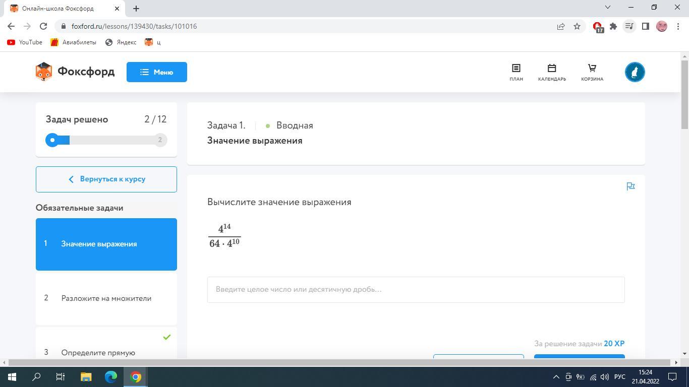Click the Вводная difficulty label
The width and height of the screenshot is (689, 387).
[x=295, y=125]
